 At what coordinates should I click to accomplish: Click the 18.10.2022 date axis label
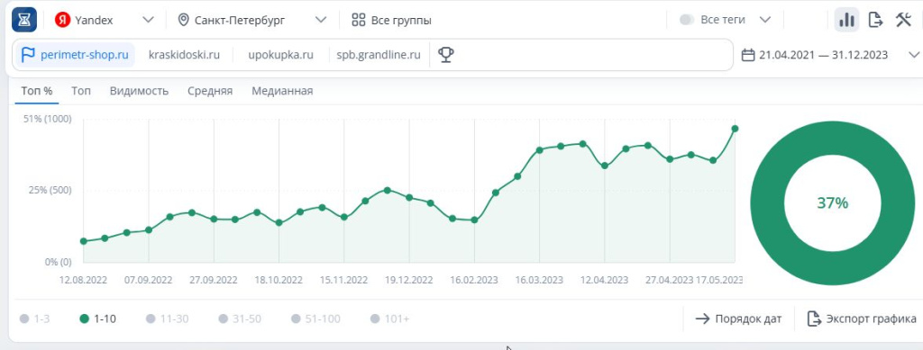point(279,280)
